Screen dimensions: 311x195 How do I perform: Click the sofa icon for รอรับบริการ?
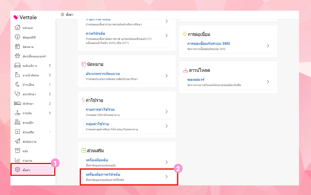[17, 65]
